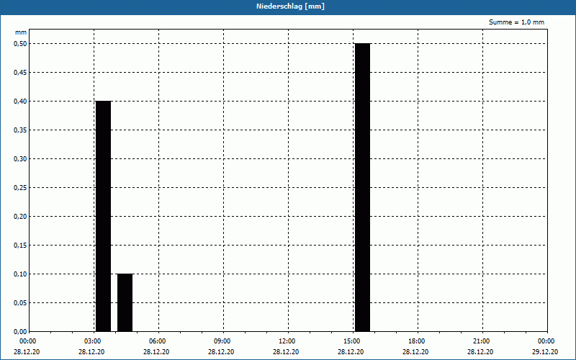The image size is (576, 360).
Task: Click the 0,15 y-axis value
Action: 20,245
